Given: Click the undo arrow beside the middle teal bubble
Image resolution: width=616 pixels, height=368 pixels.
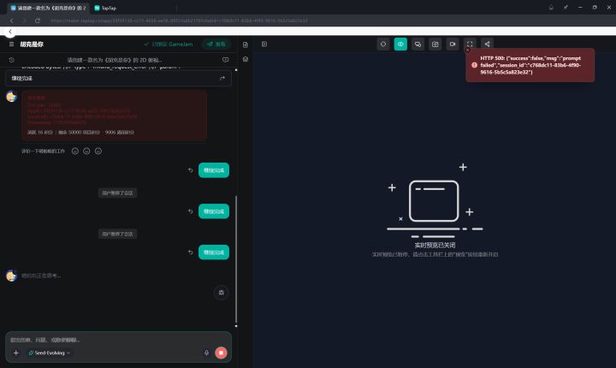Looking at the screenshot, I should pos(191,211).
